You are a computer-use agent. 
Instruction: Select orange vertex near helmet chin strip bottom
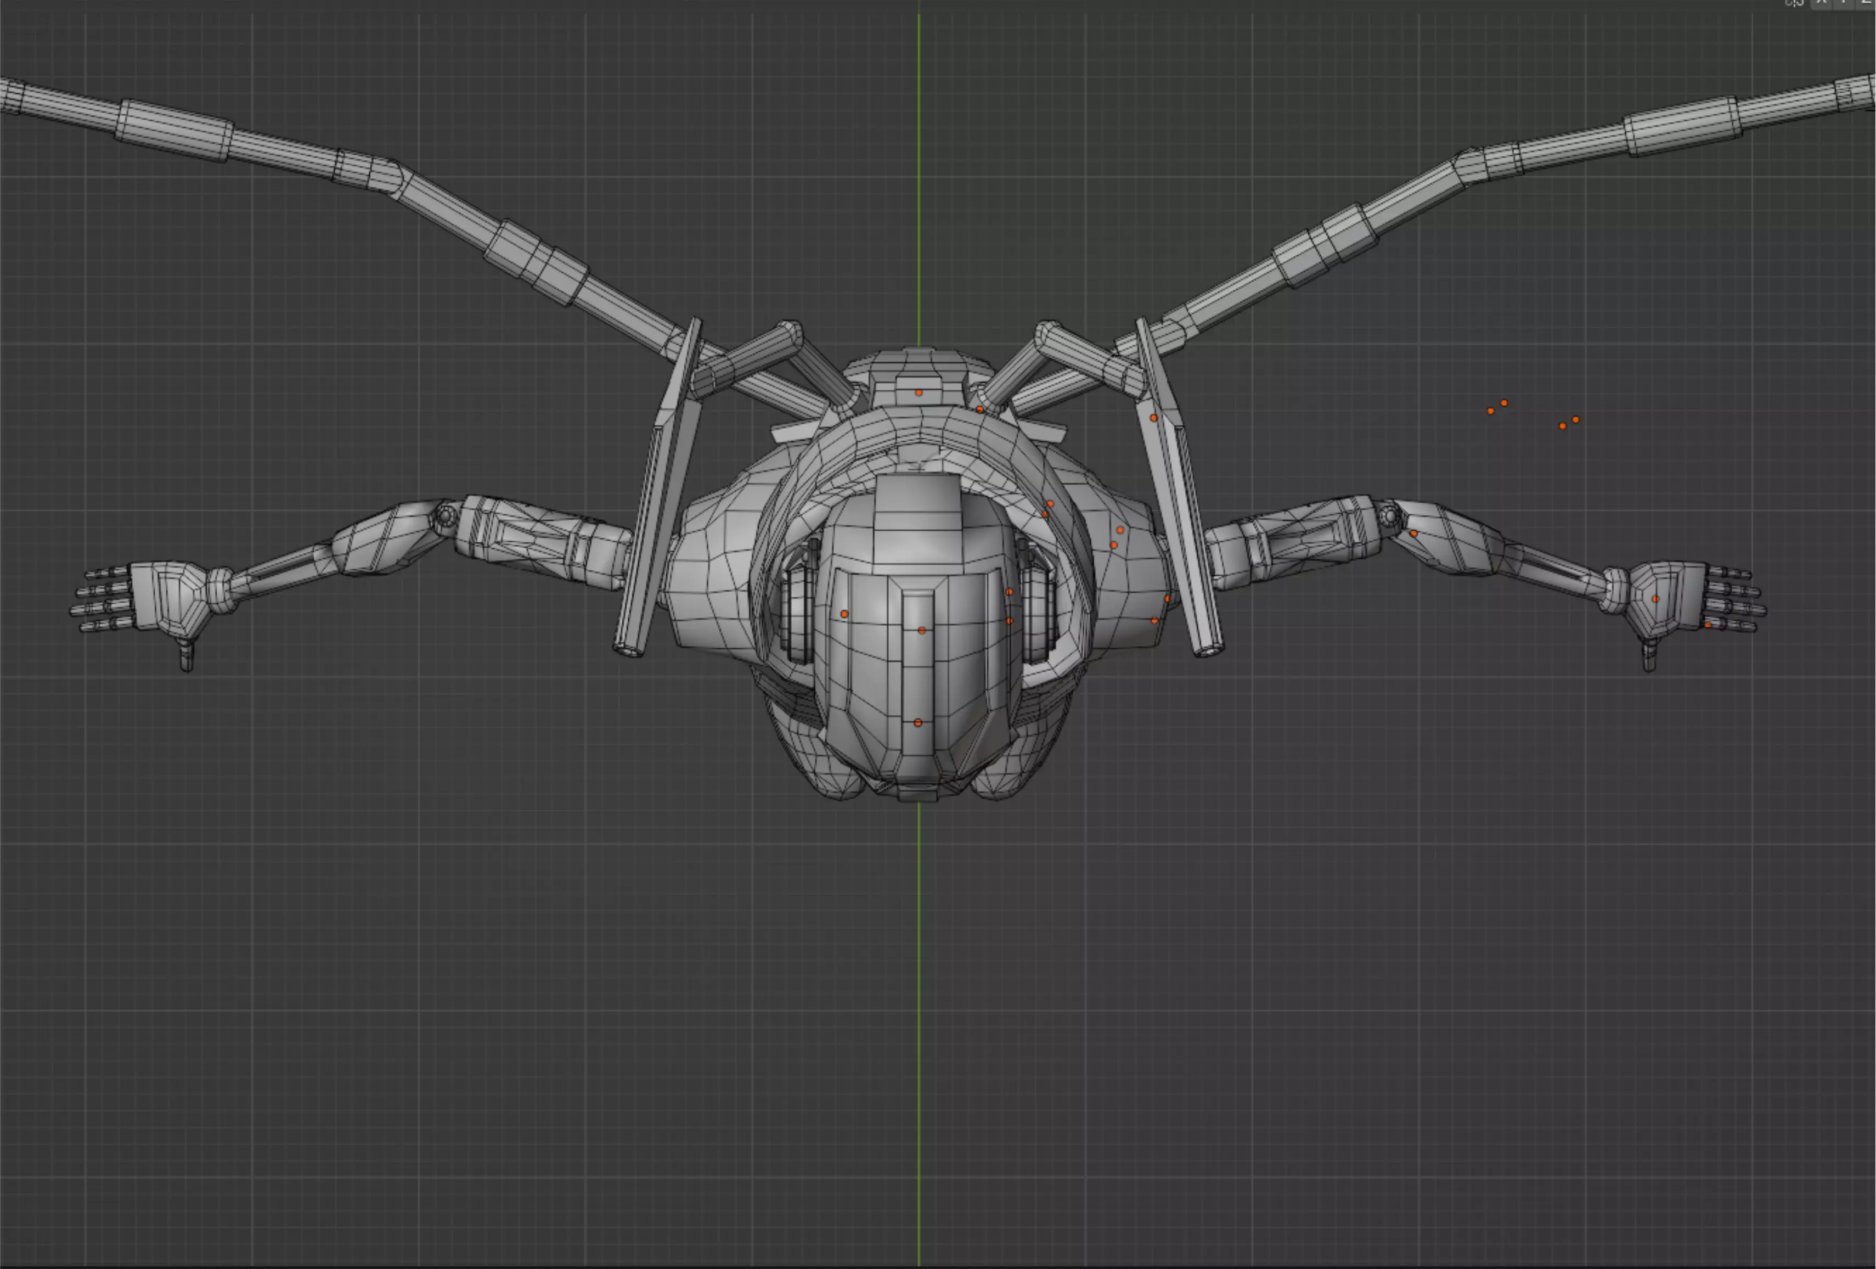(918, 722)
